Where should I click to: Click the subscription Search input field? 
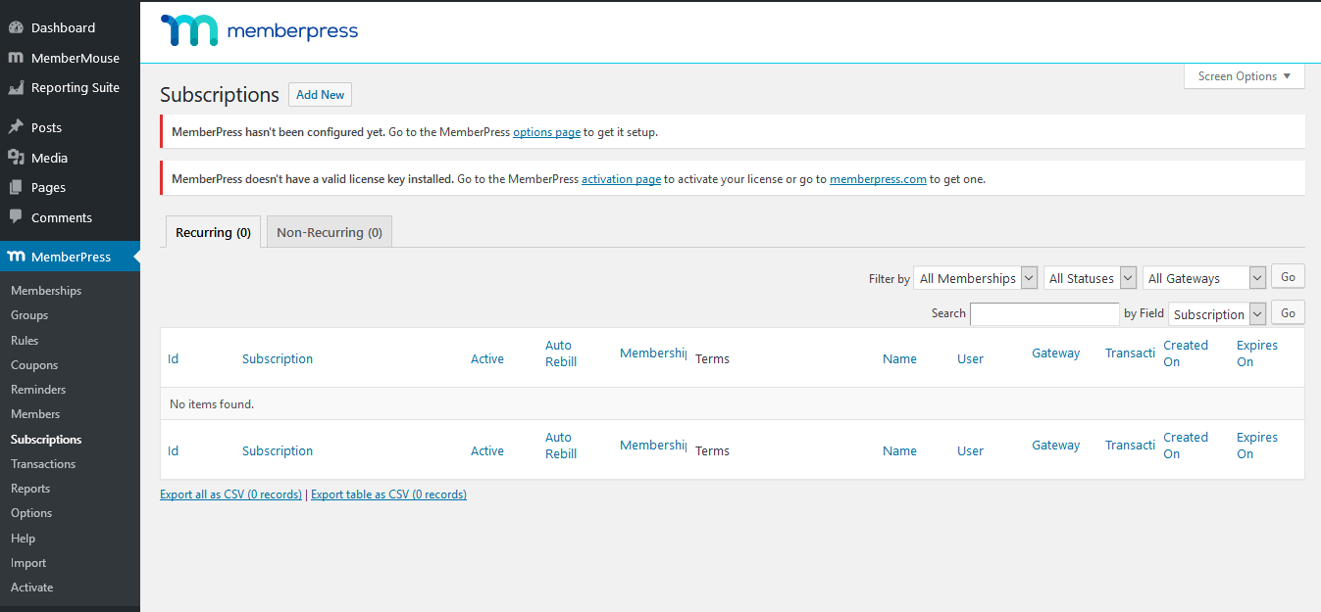pos(1044,313)
